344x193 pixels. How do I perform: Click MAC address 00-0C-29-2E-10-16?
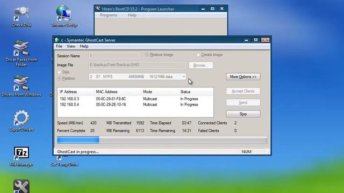(111, 105)
